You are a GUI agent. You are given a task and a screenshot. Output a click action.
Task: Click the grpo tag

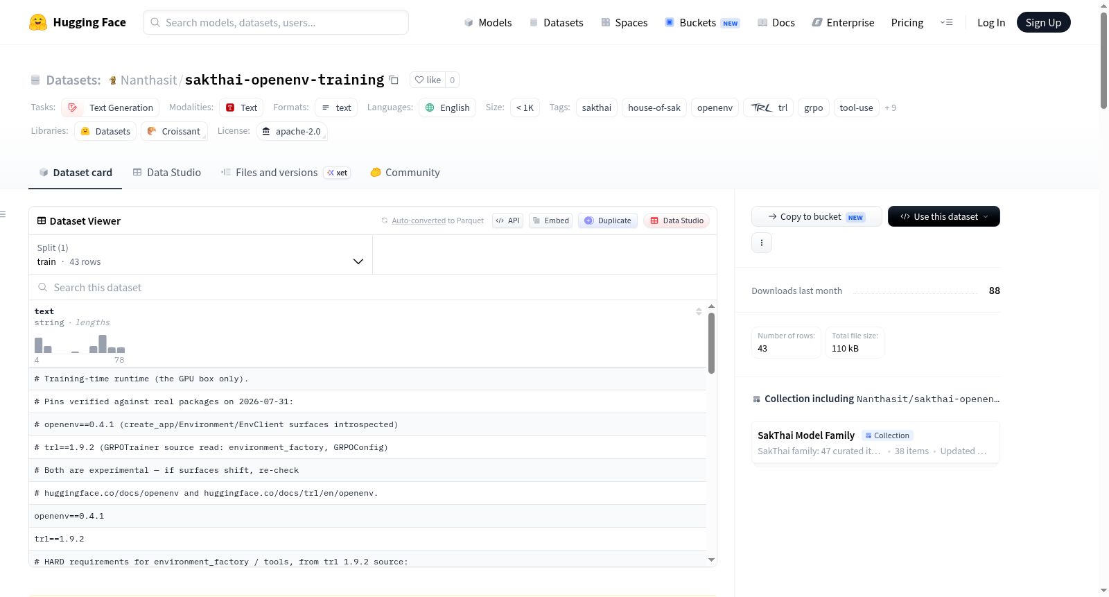pyautogui.click(x=814, y=107)
